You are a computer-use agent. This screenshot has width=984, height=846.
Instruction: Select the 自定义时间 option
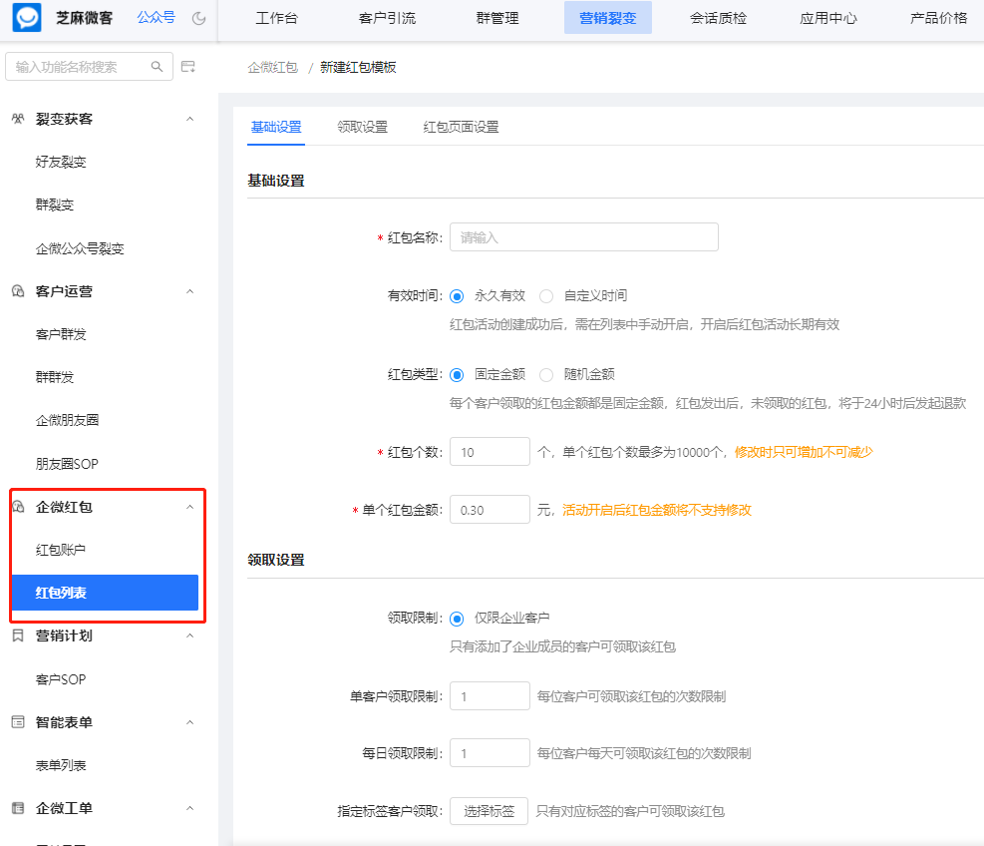(x=546, y=295)
